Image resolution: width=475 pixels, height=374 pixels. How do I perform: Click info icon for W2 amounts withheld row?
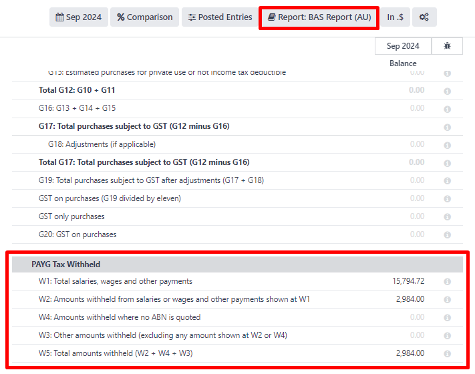coord(447,300)
